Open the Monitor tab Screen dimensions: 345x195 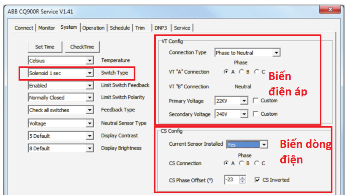46,28
